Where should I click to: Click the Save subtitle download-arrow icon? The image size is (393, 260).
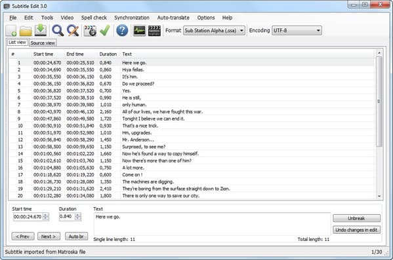(x=41, y=30)
